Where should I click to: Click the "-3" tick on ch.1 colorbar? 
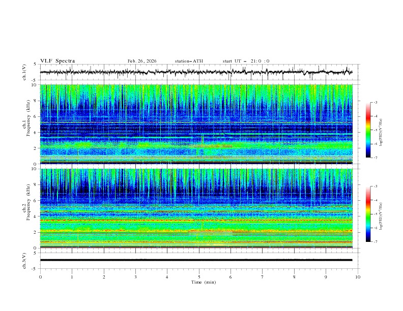[375, 102]
